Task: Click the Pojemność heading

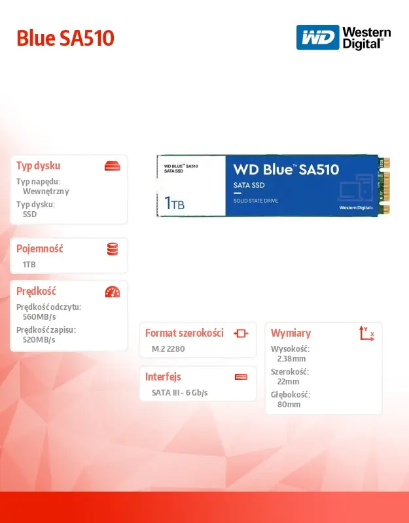Action: 40,248
